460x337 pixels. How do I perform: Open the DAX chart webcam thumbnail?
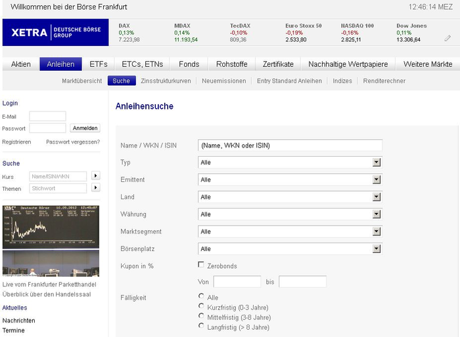pos(51,227)
